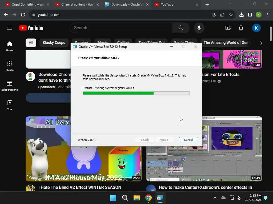Click the installation progress bar
This screenshot has height=204, width=273.
point(136,93)
